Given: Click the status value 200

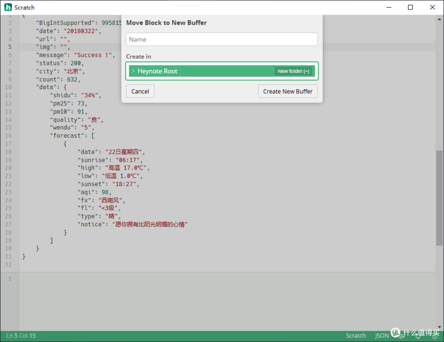Looking at the screenshot, I should click(x=76, y=63).
